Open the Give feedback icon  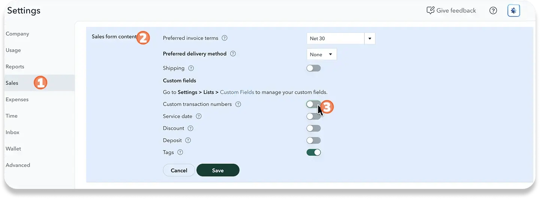[430, 10]
